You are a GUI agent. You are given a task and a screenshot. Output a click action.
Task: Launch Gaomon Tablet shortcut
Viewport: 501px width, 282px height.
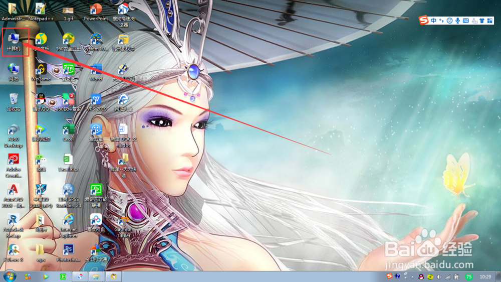(x=123, y=227)
